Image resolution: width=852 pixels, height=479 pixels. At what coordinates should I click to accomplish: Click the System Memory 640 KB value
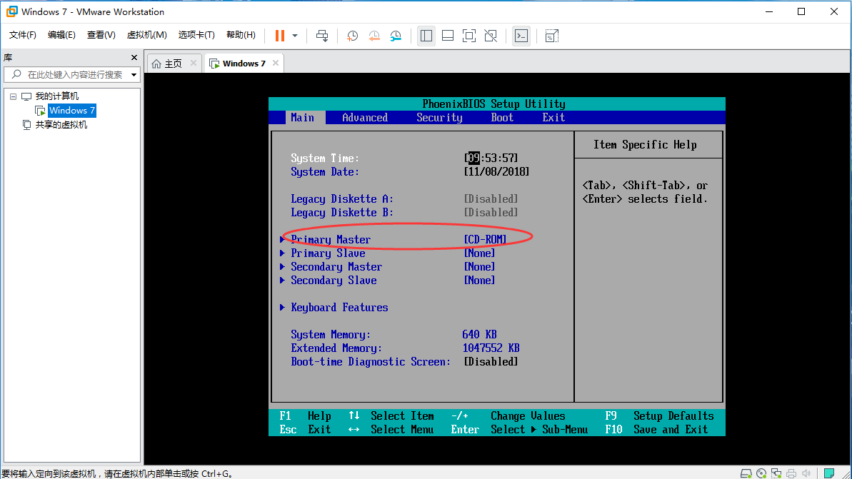coord(479,335)
